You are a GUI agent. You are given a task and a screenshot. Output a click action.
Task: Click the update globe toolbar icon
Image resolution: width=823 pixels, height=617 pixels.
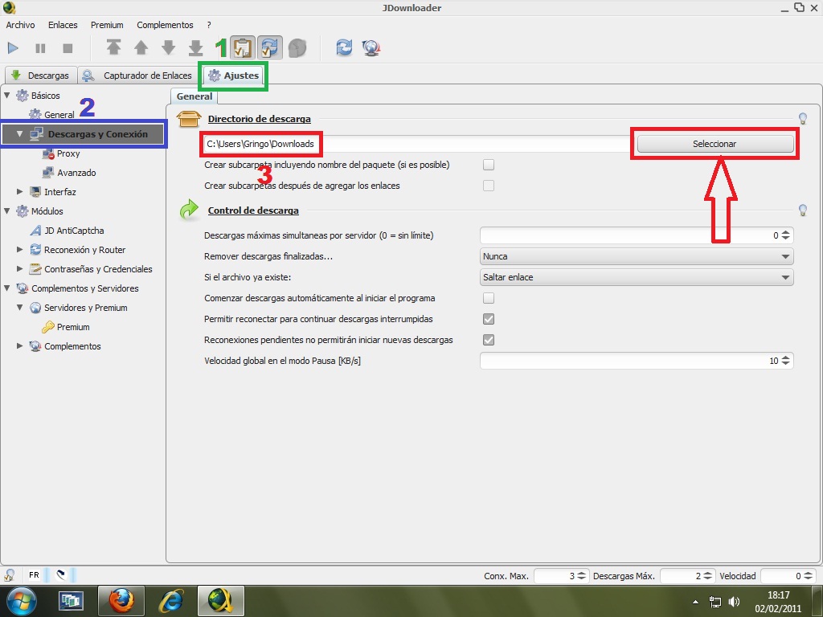pos(371,47)
